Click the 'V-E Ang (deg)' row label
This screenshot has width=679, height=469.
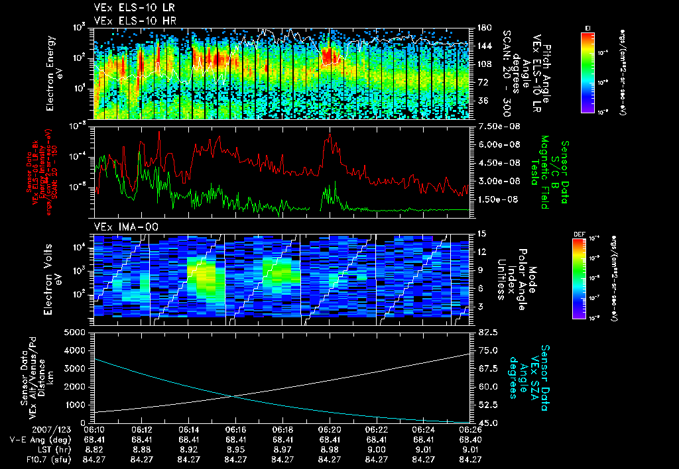pyautogui.click(x=40, y=440)
